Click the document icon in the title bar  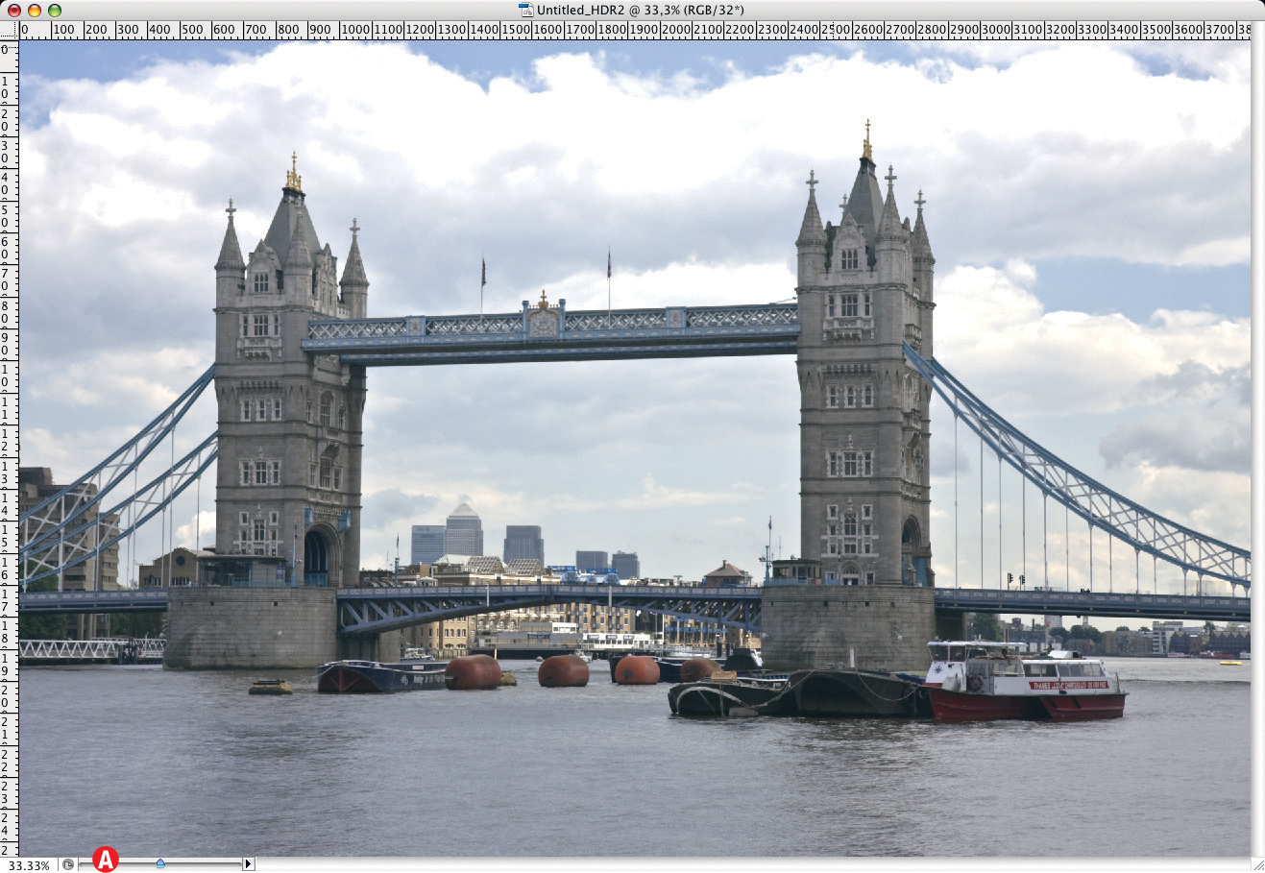tap(525, 10)
